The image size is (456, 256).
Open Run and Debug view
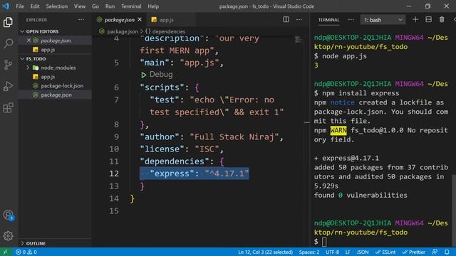click(x=8, y=86)
